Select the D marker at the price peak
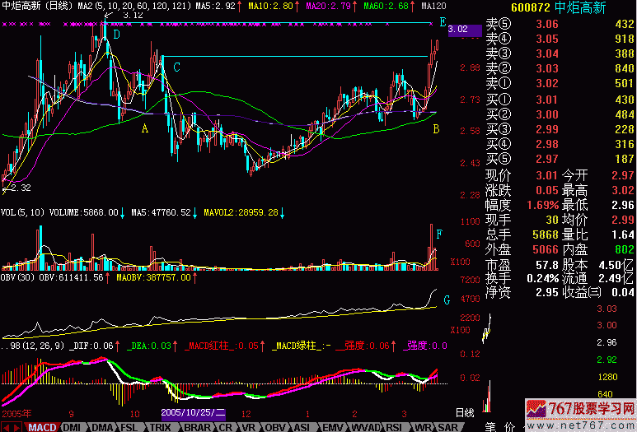The height and width of the screenshot is (432, 637). (x=116, y=35)
